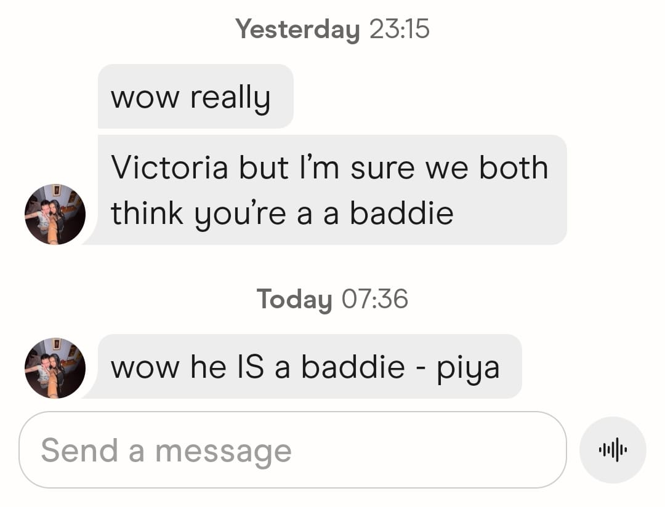Open profile photo beside piya message
665x507 pixels.
[55, 368]
